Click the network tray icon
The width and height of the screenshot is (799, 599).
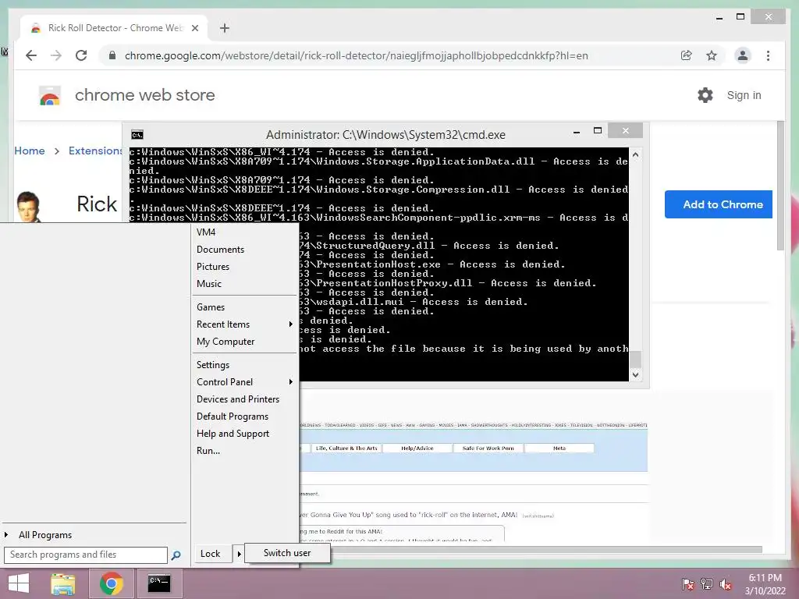pyautogui.click(x=707, y=584)
